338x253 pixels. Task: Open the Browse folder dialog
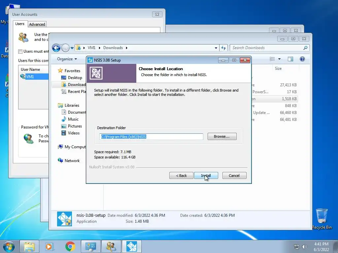point(222,136)
